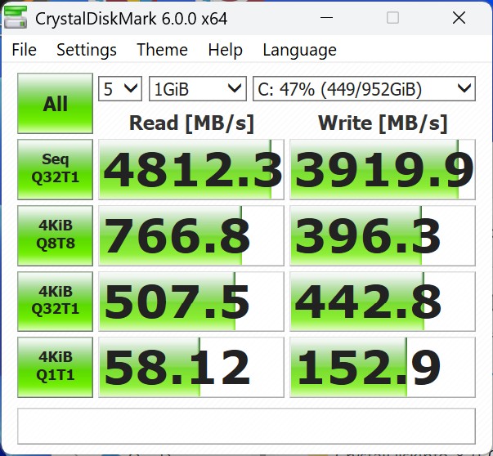
Task: Run the 4KiB Q1T1 benchmark
Action: click(x=55, y=367)
